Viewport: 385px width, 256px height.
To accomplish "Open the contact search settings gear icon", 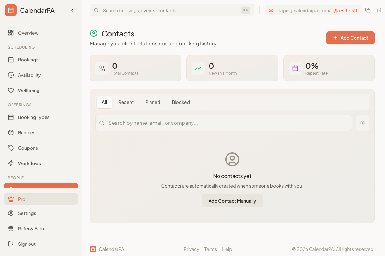I will (362, 123).
